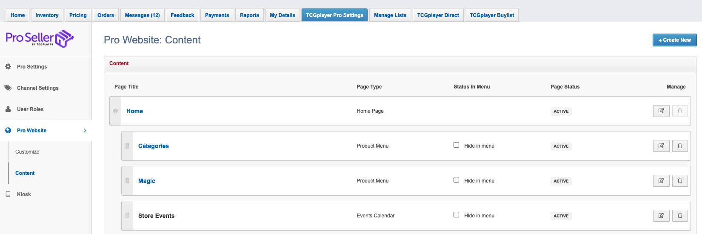Open the Magic page title link
Viewport: 702px width, 234px height.
click(x=147, y=181)
